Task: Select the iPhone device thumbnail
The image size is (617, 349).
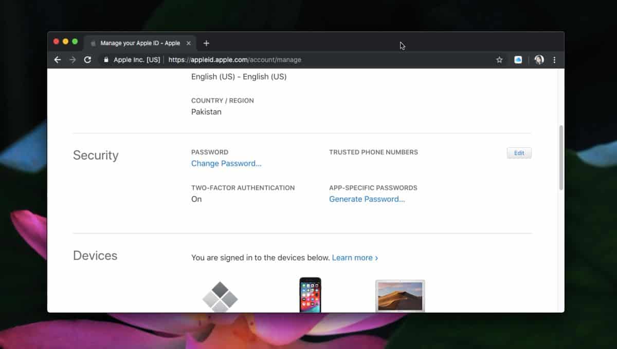Action: 310,295
